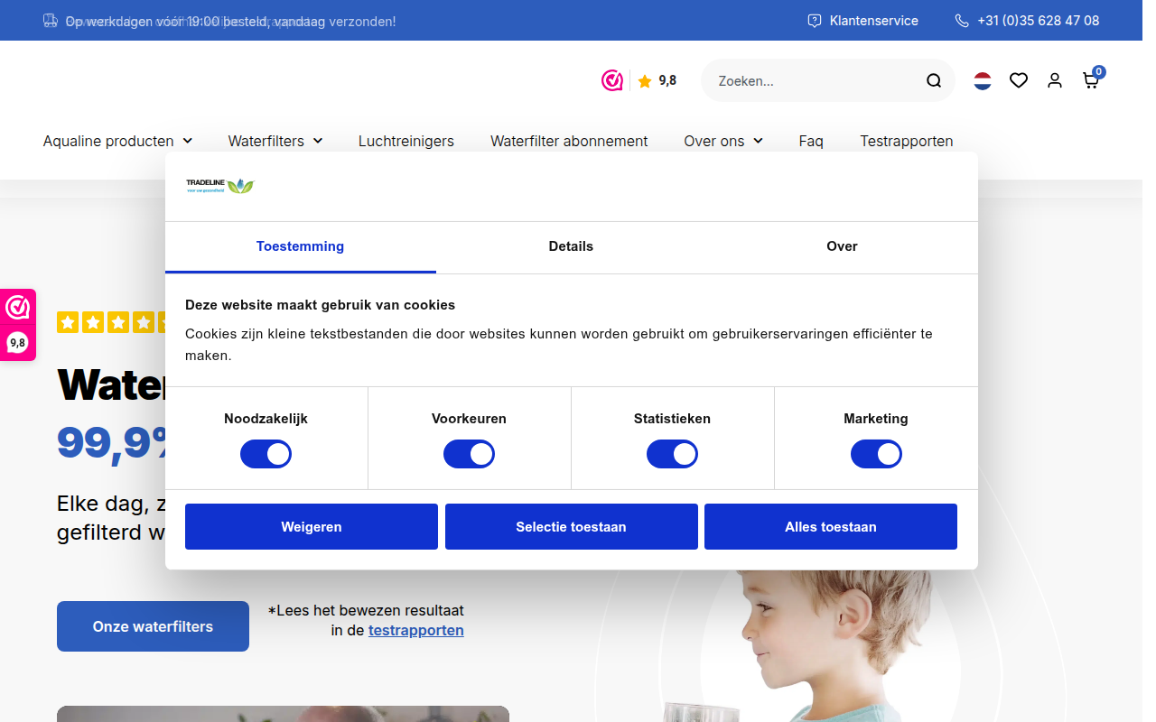The image size is (1156, 722).
Task: Click the Klantenservice link
Action: [x=874, y=21]
